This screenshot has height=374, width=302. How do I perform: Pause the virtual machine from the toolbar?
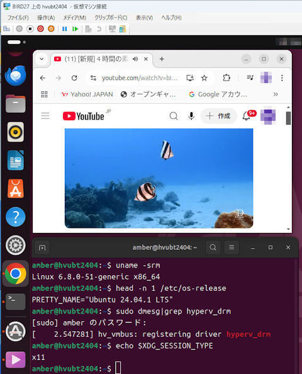click(64, 29)
